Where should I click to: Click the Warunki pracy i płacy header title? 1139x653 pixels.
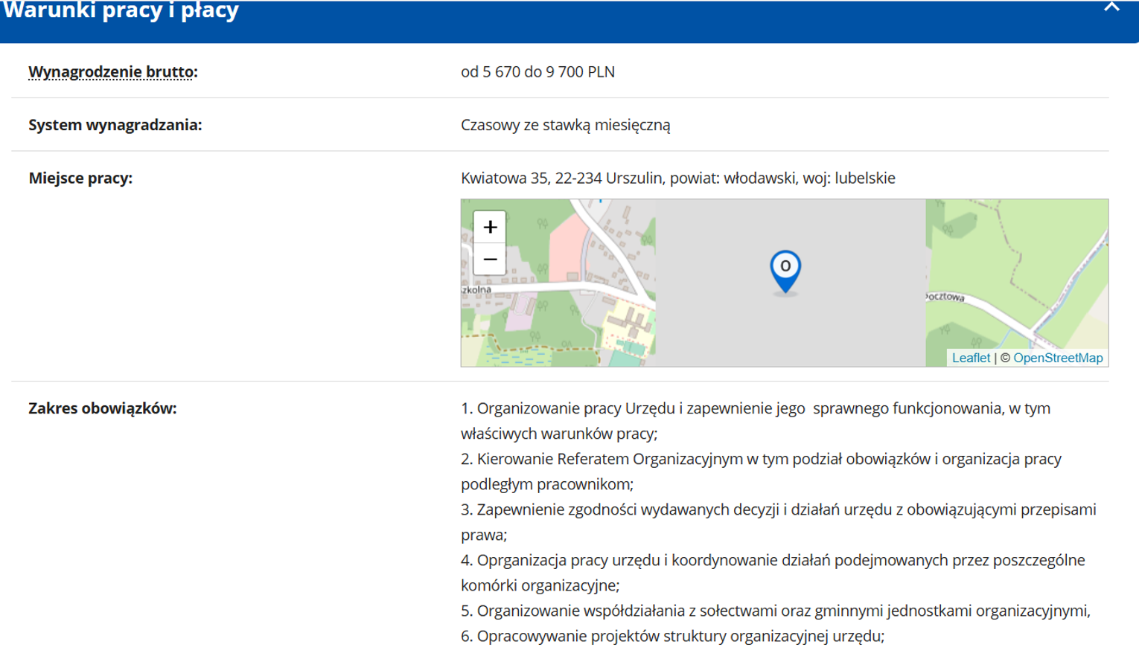click(121, 11)
